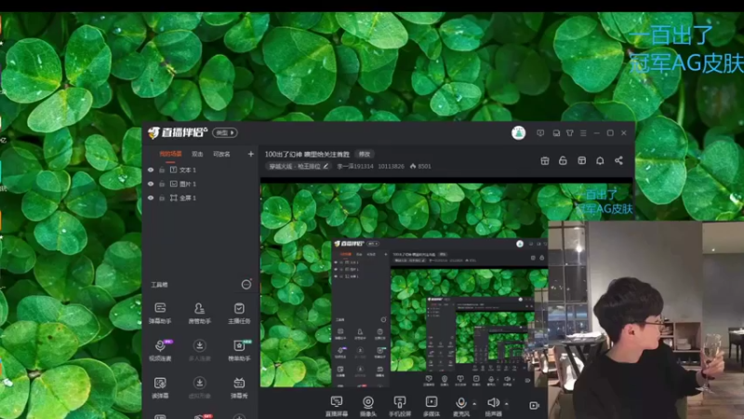This screenshot has width=744, height=419.
Task: Select the 全屏 1 source row
Action: (x=201, y=197)
